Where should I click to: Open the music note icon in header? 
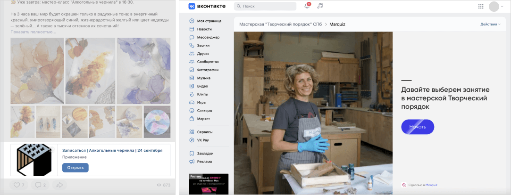click(320, 6)
